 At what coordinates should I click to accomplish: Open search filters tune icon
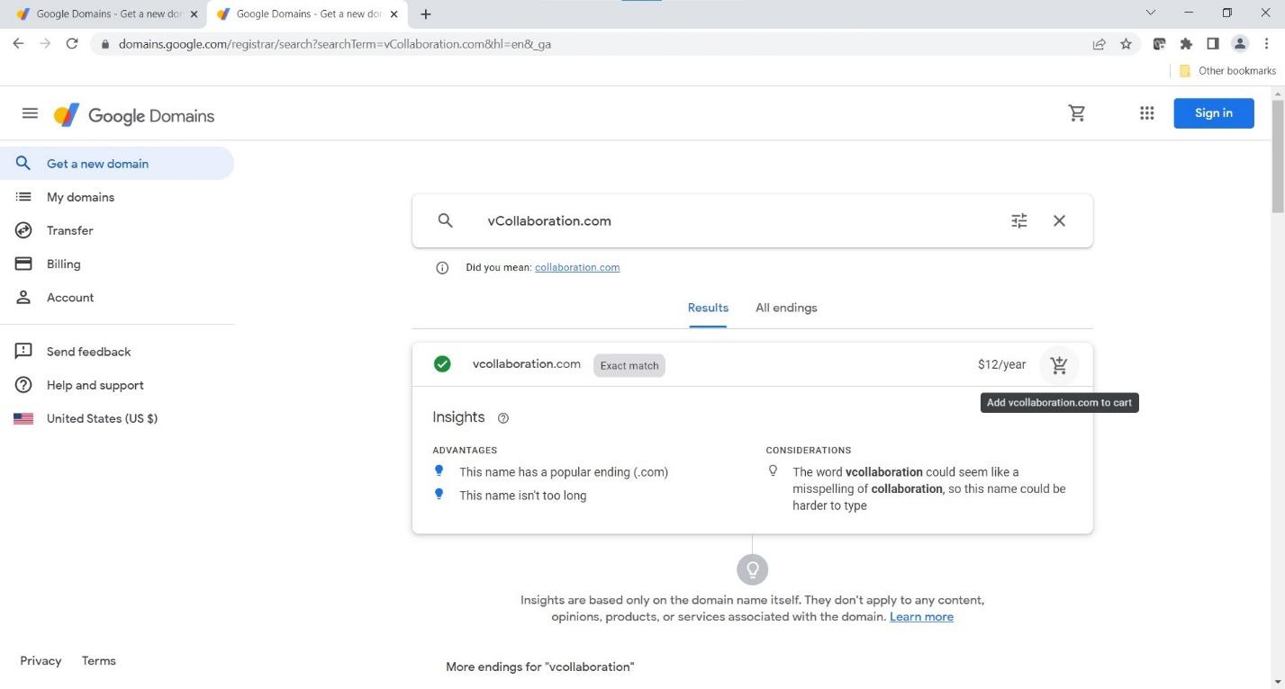[1019, 220]
